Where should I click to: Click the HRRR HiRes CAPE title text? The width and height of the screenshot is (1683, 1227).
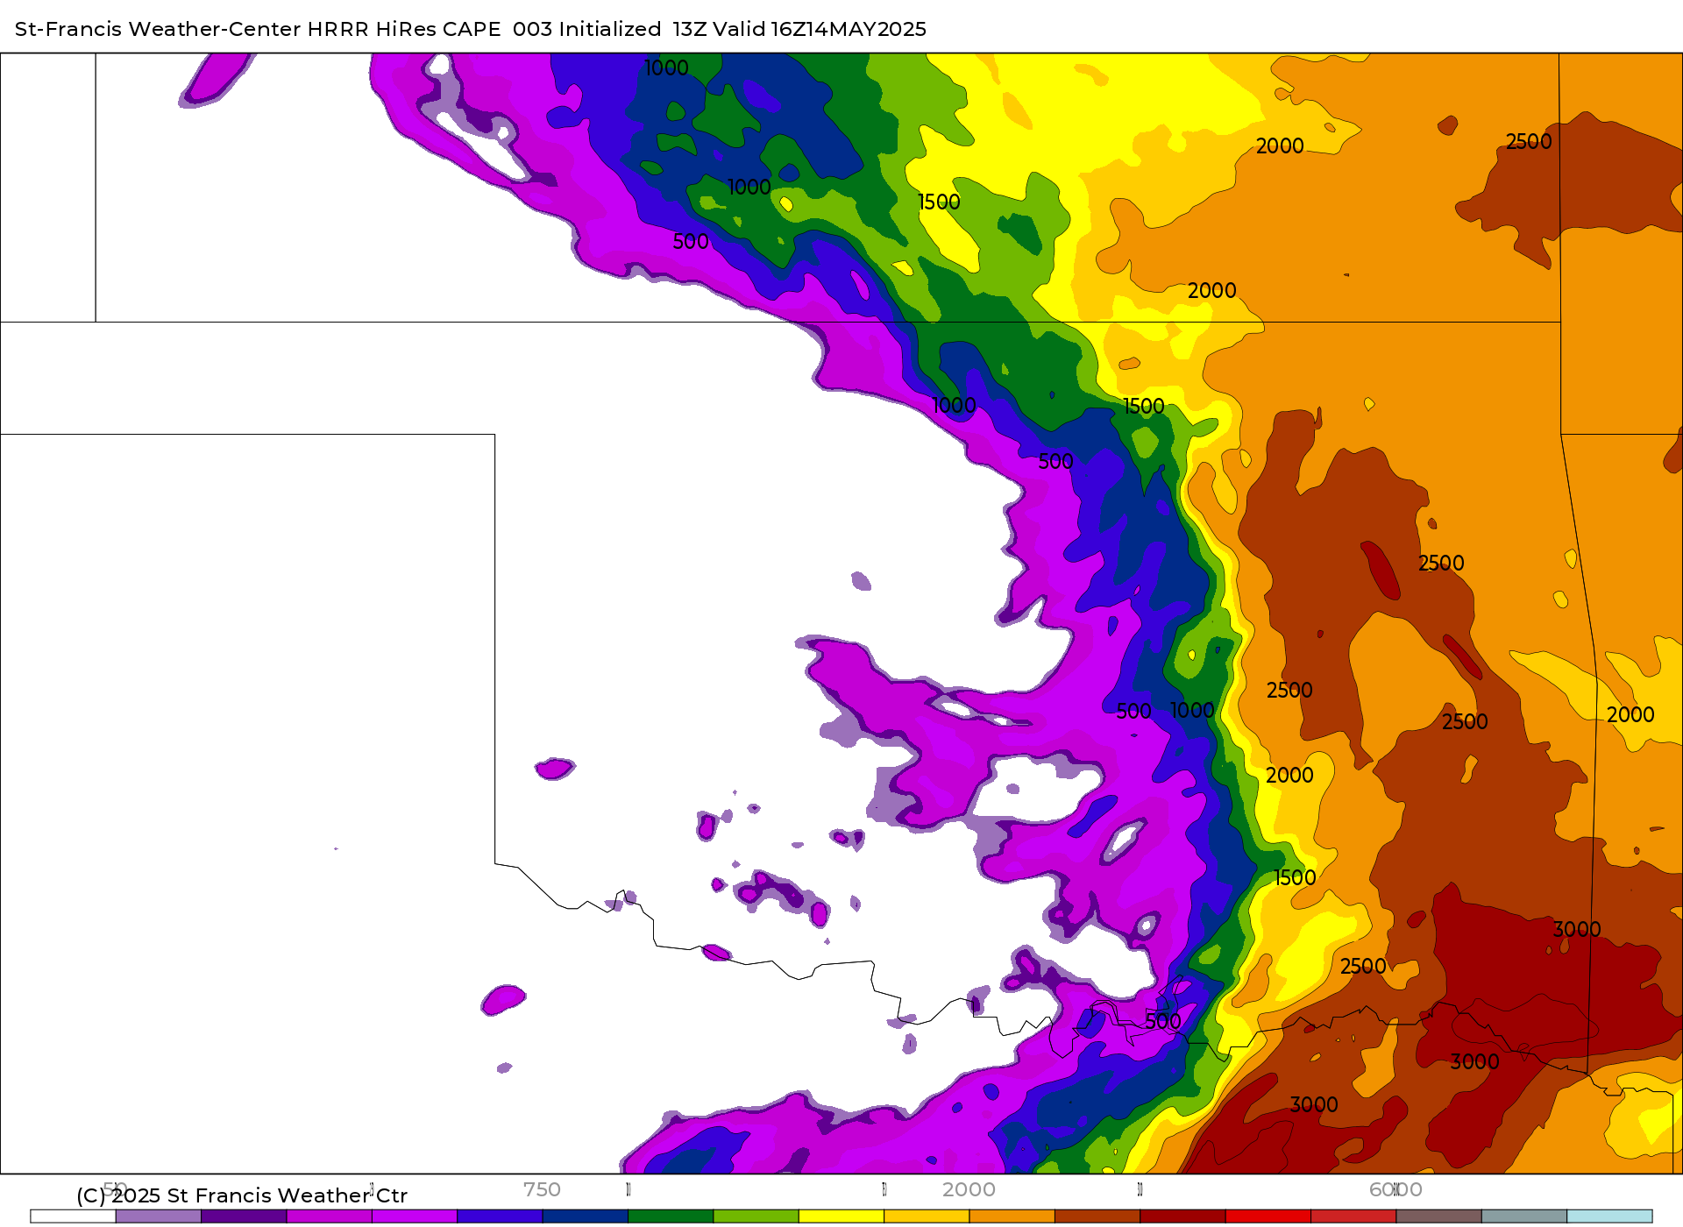(x=471, y=29)
